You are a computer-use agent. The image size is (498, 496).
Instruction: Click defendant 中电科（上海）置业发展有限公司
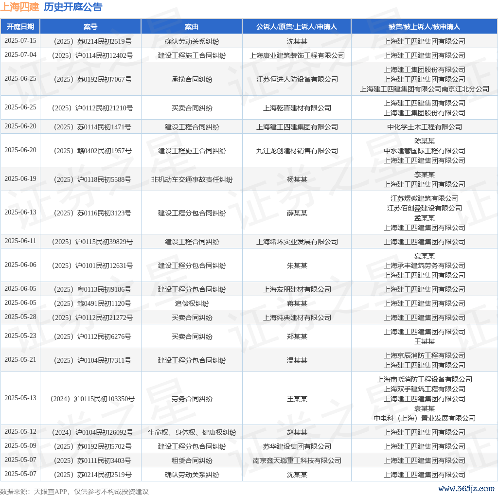[424, 418]
